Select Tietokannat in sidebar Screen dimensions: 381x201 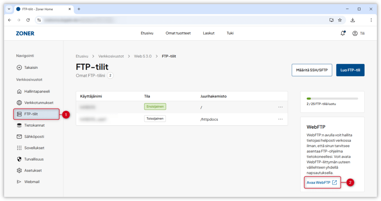click(34, 125)
